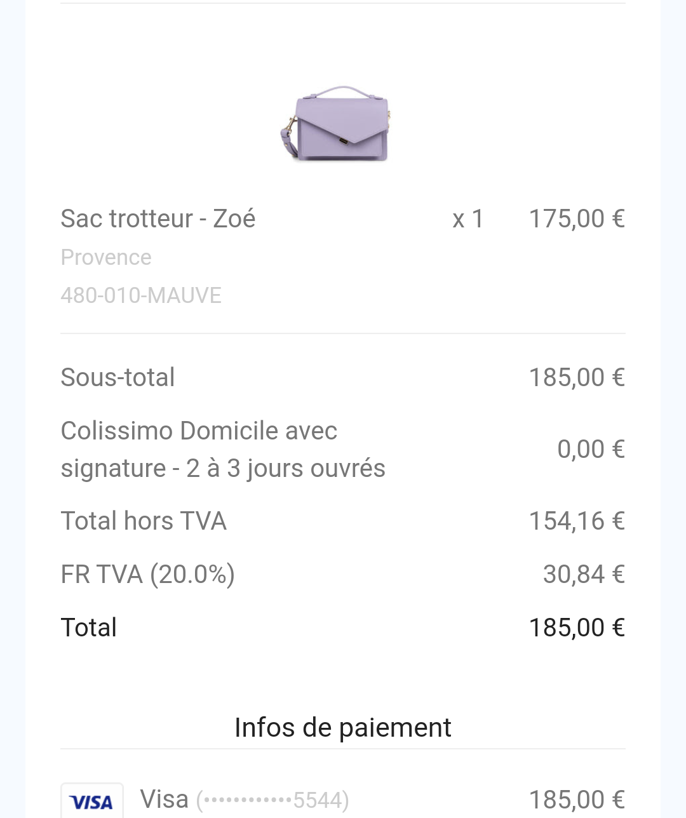
Task: Click the Visa card logo icon
Action: (x=92, y=800)
